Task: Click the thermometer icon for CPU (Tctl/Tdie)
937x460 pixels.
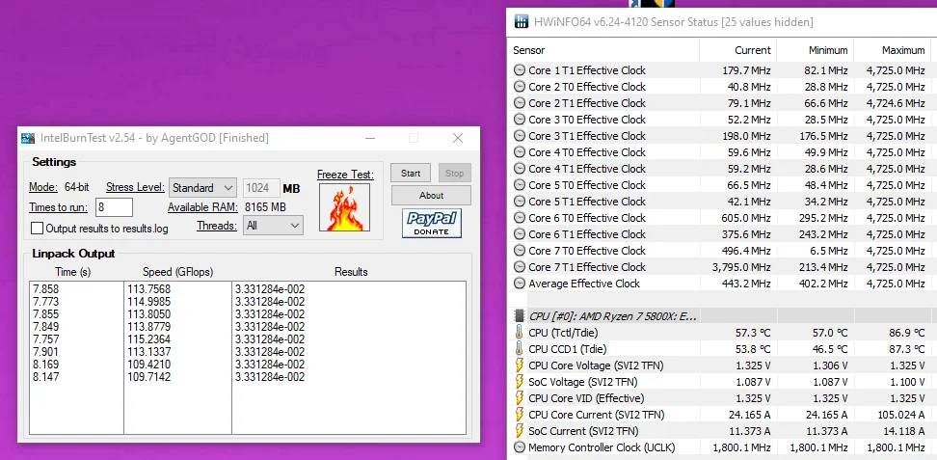Action: [x=520, y=333]
